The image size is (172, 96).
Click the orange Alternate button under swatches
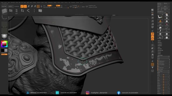[4, 54]
